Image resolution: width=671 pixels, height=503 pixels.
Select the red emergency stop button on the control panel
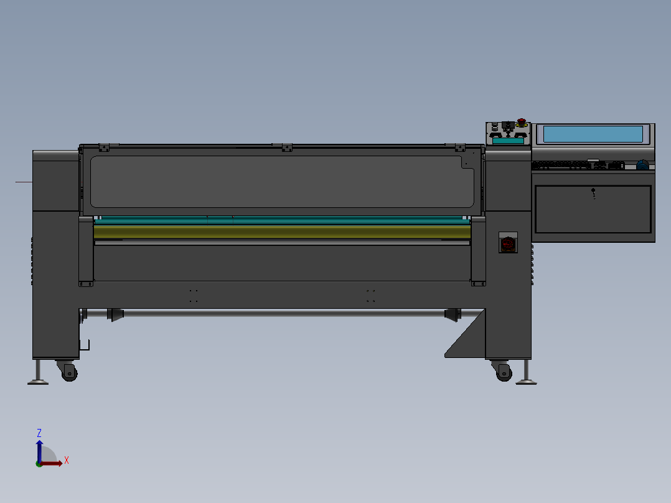tap(521, 123)
